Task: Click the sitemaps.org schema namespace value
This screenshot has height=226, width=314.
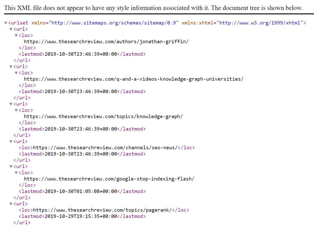Action: click(x=113, y=23)
